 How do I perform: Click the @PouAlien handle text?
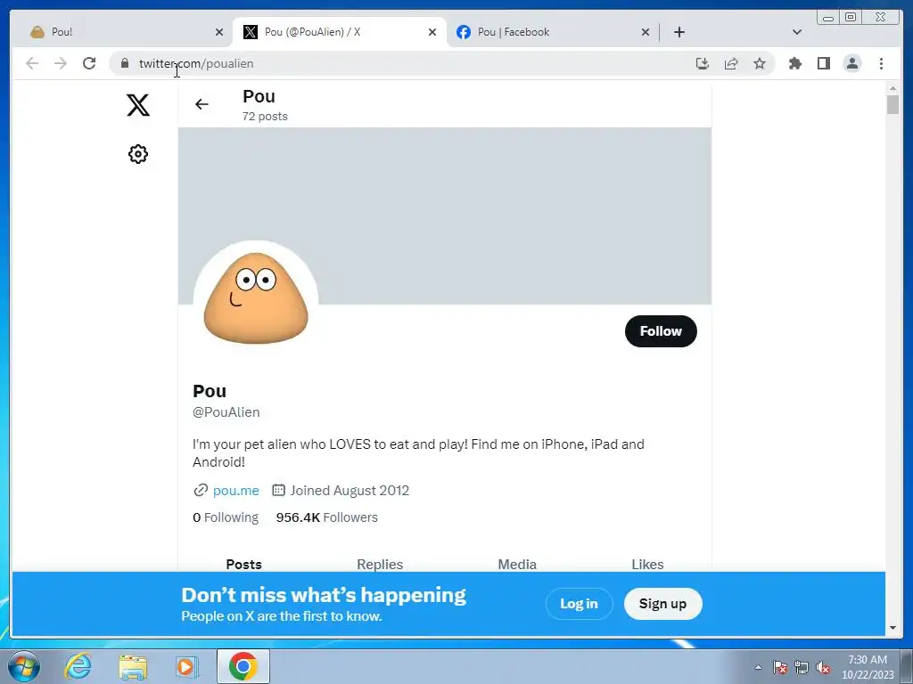[x=226, y=411]
